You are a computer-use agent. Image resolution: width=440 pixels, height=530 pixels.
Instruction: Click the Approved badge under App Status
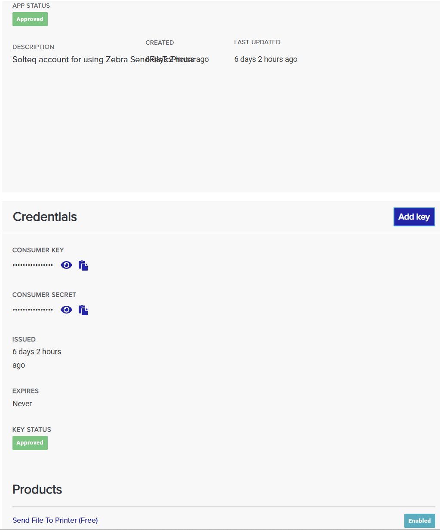[x=30, y=19]
